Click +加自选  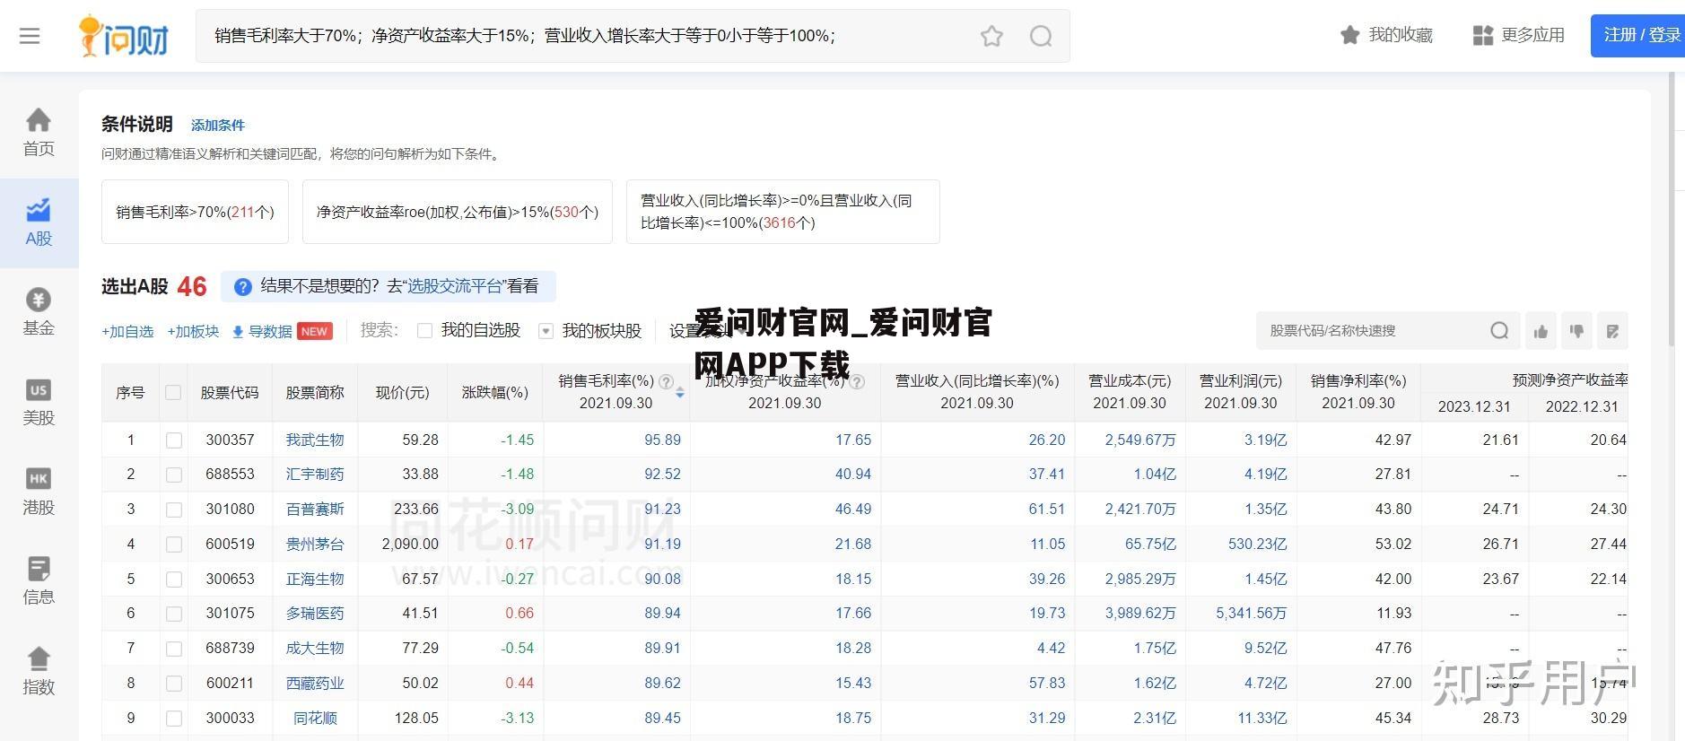coord(127,331)
